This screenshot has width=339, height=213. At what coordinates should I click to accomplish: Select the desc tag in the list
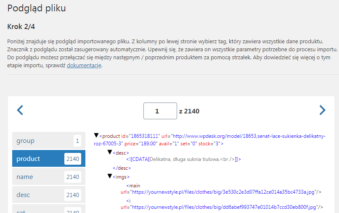pos(49,195)
